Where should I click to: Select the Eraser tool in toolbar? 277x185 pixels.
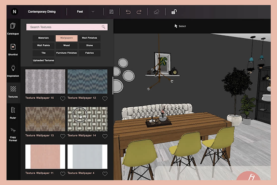(156, 12)
